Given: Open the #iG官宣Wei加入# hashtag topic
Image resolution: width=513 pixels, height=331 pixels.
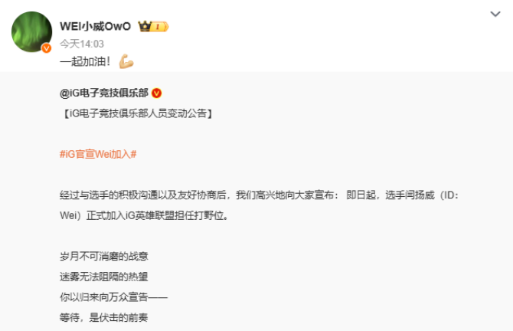Looking at the screenshot, I should coord(98,154).
